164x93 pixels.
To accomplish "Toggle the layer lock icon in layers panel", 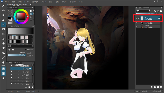I will click(x=161, y=11).
